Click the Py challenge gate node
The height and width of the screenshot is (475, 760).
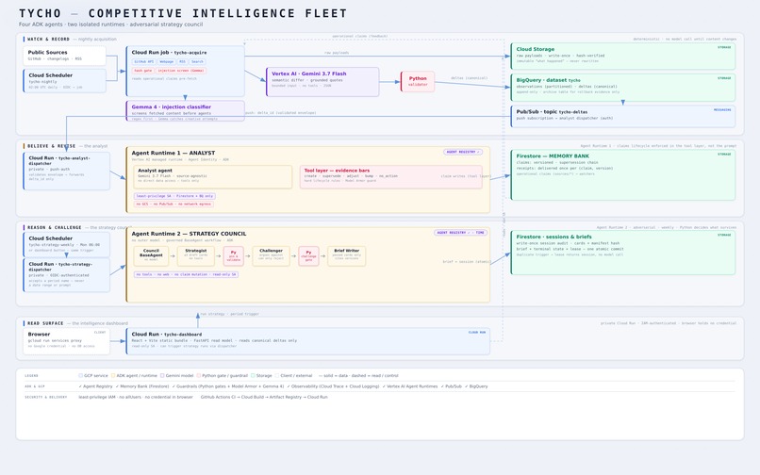308,256
